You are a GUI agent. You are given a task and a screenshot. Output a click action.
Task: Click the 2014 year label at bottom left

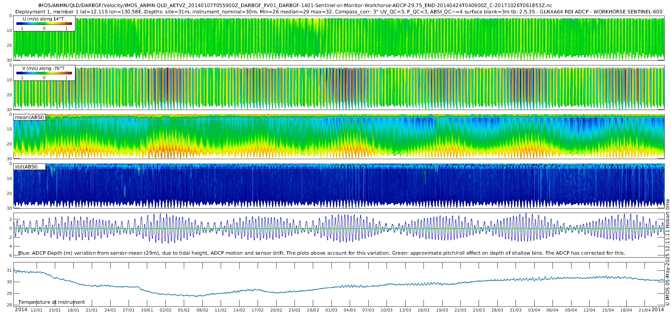(x=21, y=310)
